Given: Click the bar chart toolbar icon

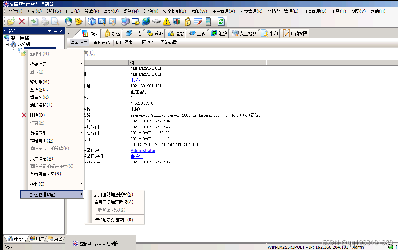Looking at the screenshot, I should click(177, 22).
